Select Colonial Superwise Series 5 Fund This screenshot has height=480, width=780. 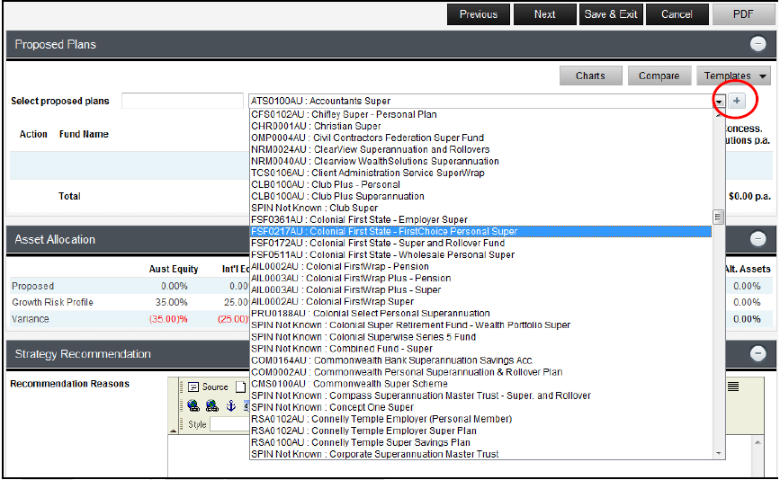click(x=480, y=337)
